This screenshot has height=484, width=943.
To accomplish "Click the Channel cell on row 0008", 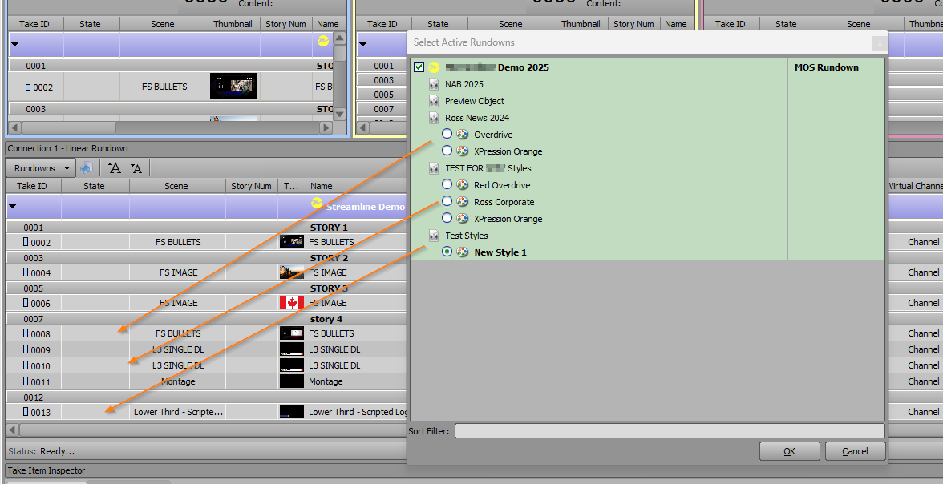I will (923, 333).
